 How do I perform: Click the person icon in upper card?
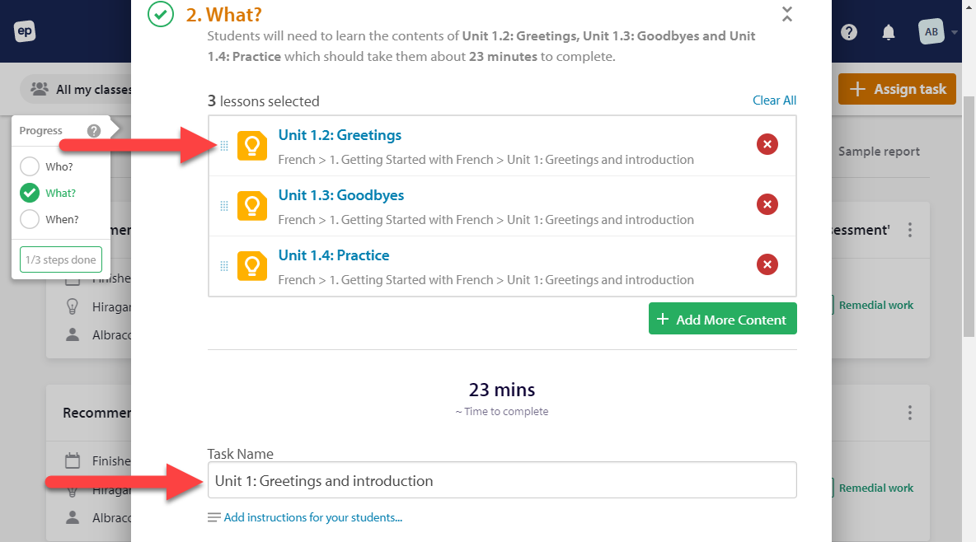point(73,334)
